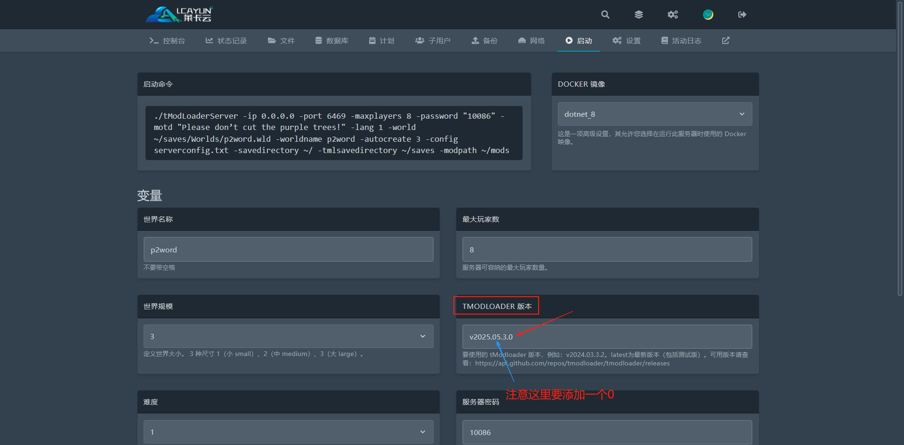Image resolution: width=904 pixels, height=445 pixels.
Task: Click the 世界名称 panel heading
Action: [x=158, y=219]
